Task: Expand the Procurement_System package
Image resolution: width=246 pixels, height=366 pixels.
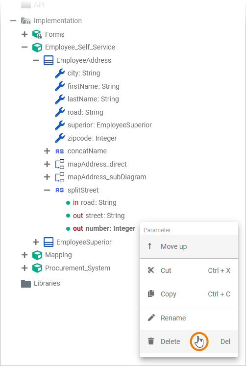Action: 25,268
